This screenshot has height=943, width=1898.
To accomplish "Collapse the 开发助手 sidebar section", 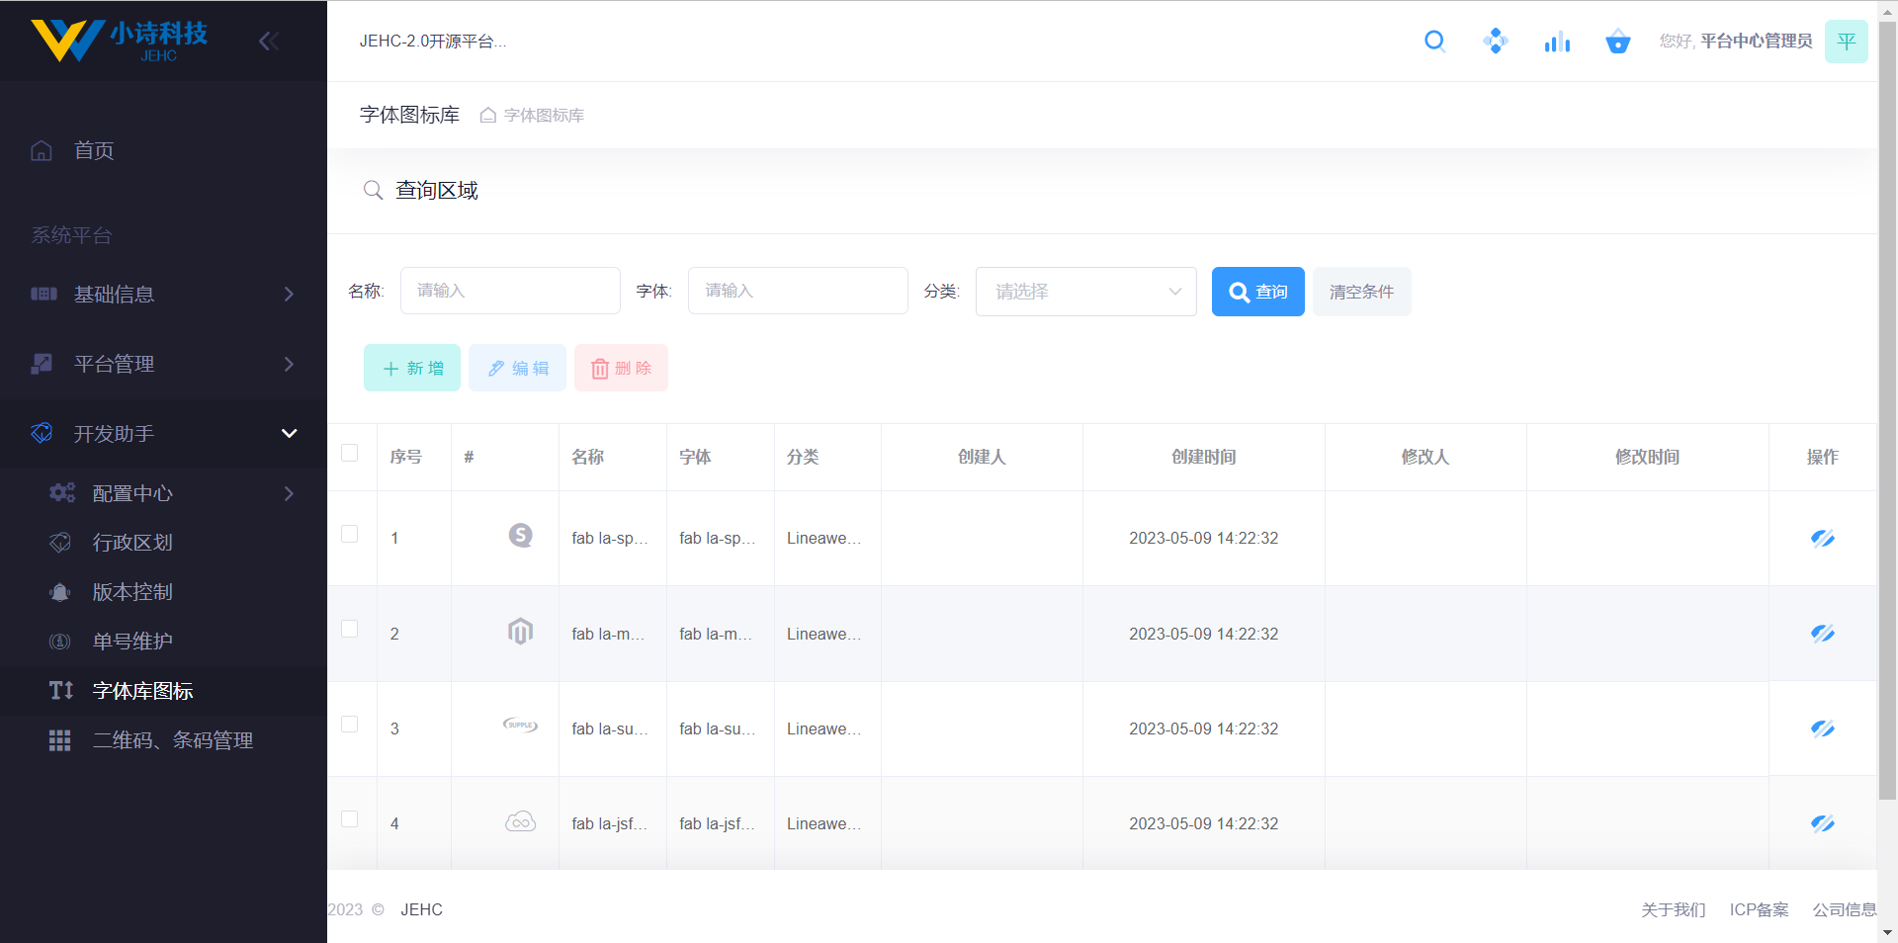I will click(163, 434).
